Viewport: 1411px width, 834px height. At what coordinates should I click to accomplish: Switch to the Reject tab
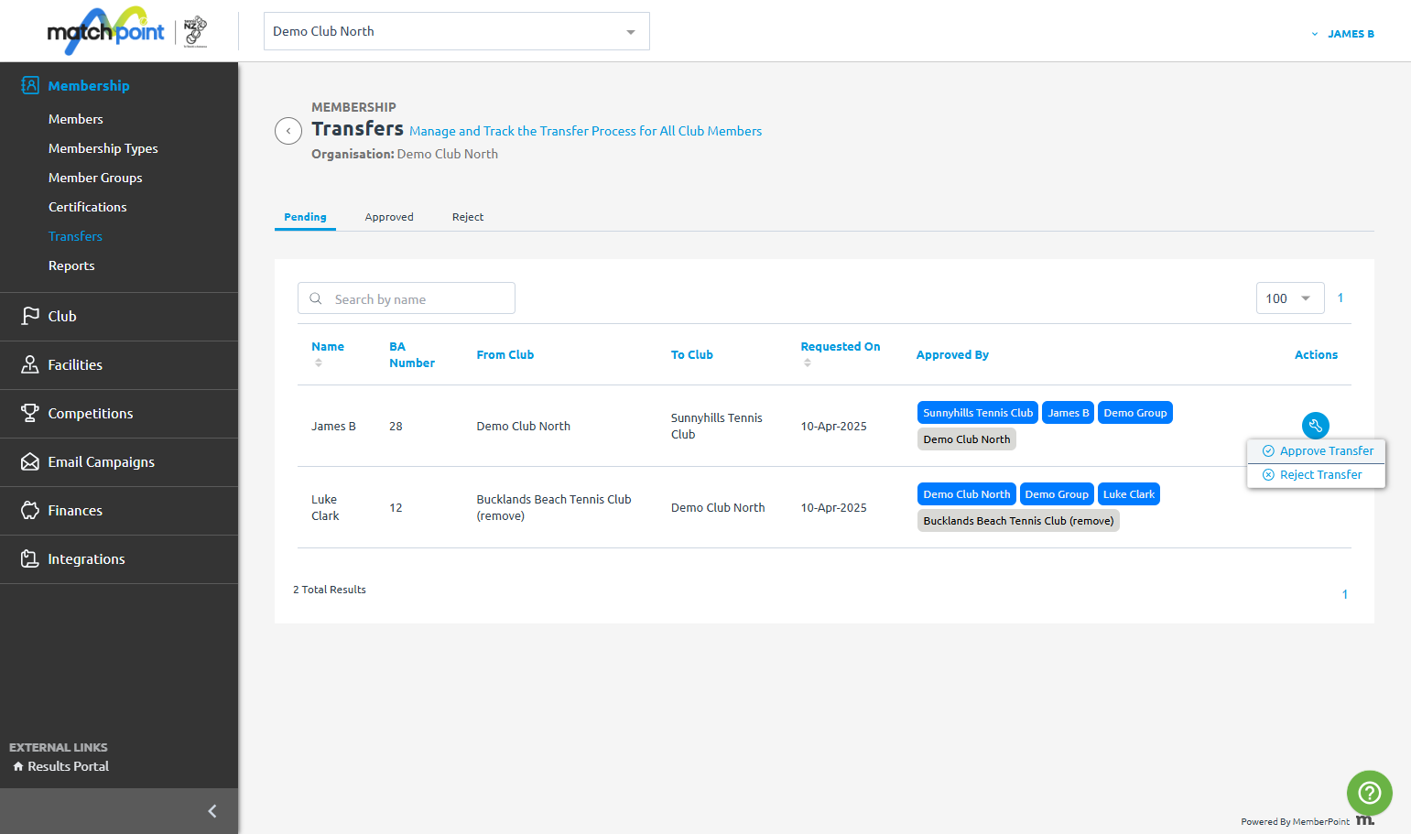(x=468, y=217)
